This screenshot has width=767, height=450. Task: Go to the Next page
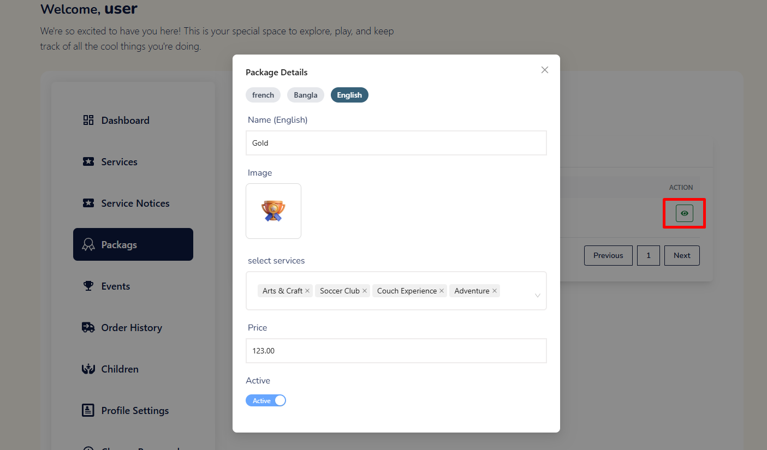coord(682,255)
